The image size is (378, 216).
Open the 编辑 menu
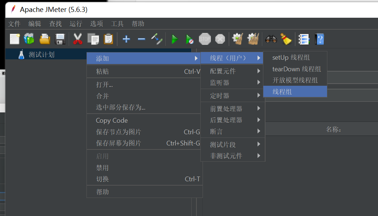point(35,24)
